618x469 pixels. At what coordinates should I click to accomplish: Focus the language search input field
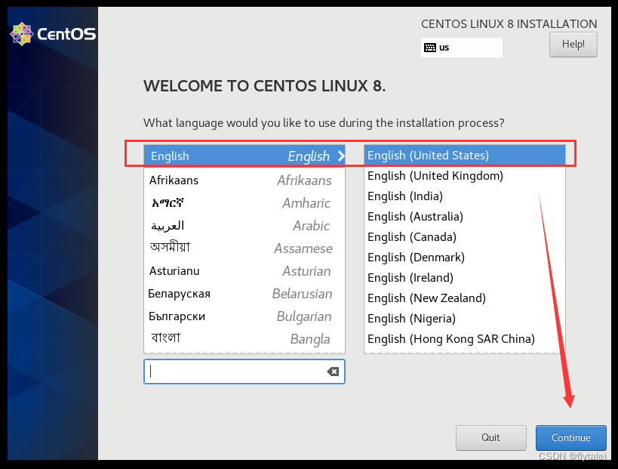click(x=244, y=372)
